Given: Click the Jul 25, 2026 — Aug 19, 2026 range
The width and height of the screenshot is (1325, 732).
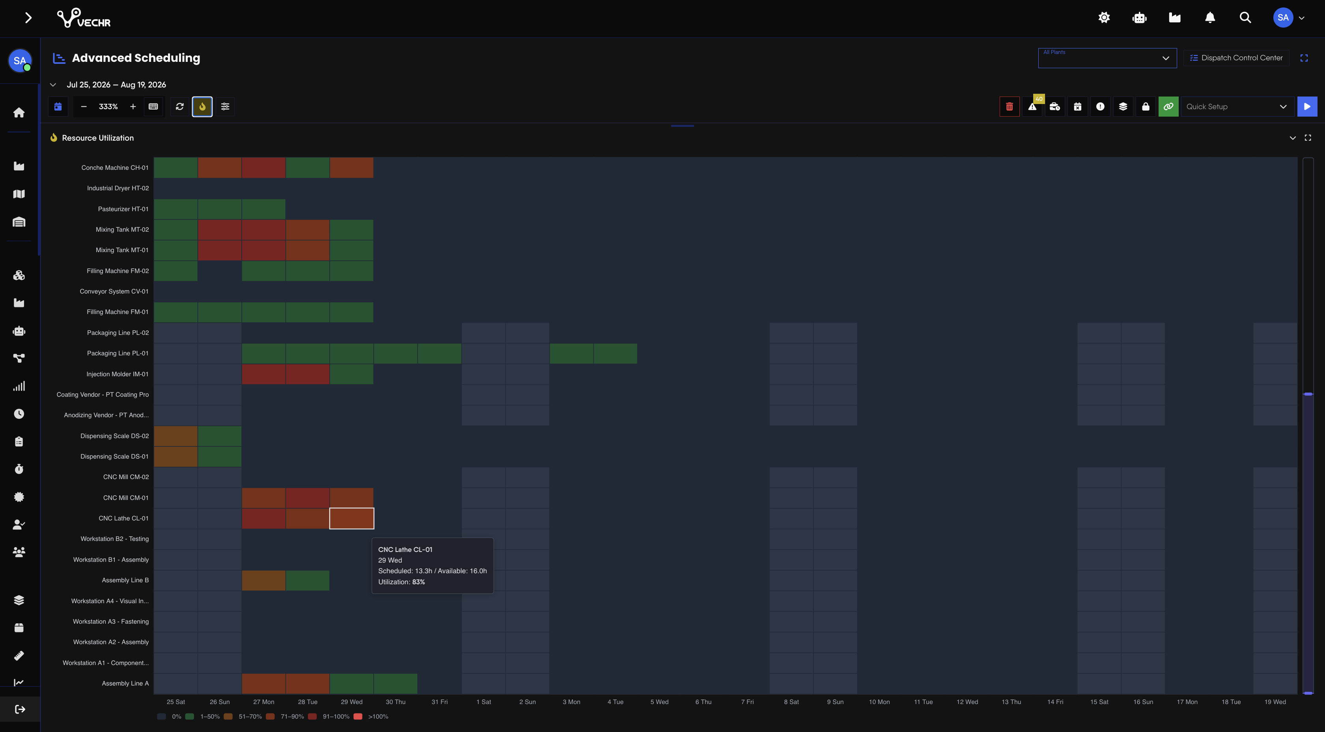Looking at the screenshot, I should (x=116, y=85).
